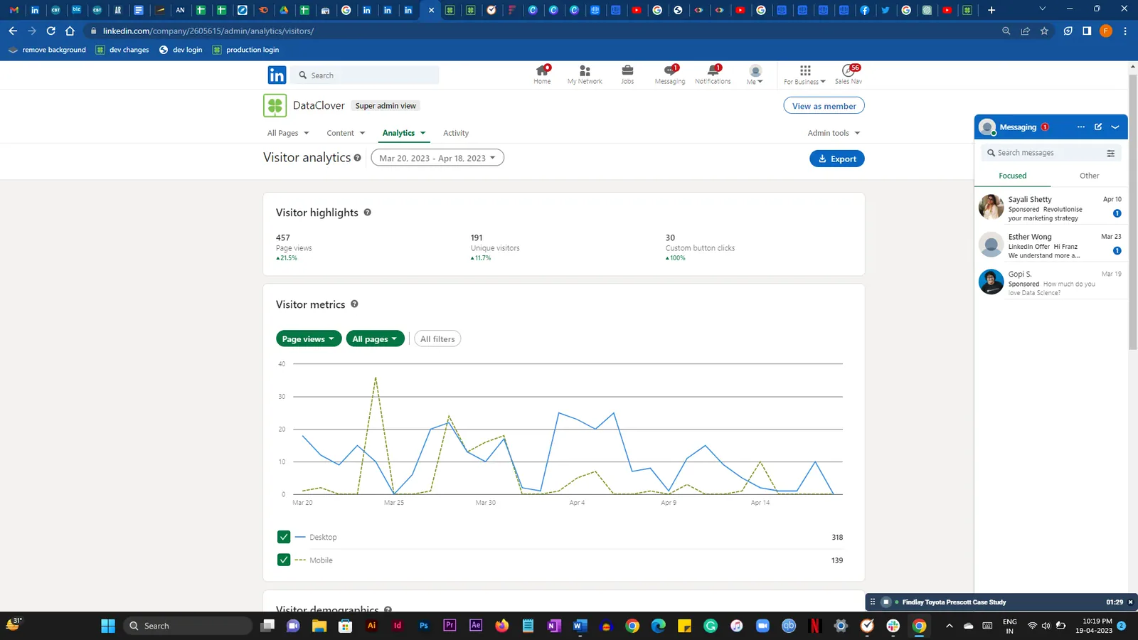This screenshot has height=640, width=1138.
Task: Open Gopi S. sponsored message
Action: point(1051,282)
